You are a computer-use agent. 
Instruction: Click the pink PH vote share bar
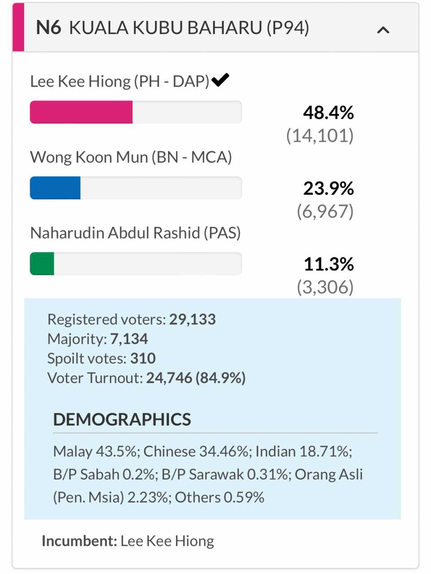click(81, 112)
